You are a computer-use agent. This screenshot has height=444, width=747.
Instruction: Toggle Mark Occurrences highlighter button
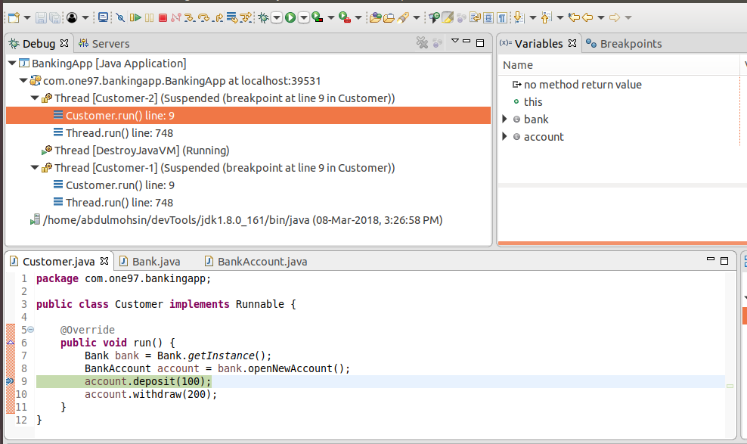(448, 17)
